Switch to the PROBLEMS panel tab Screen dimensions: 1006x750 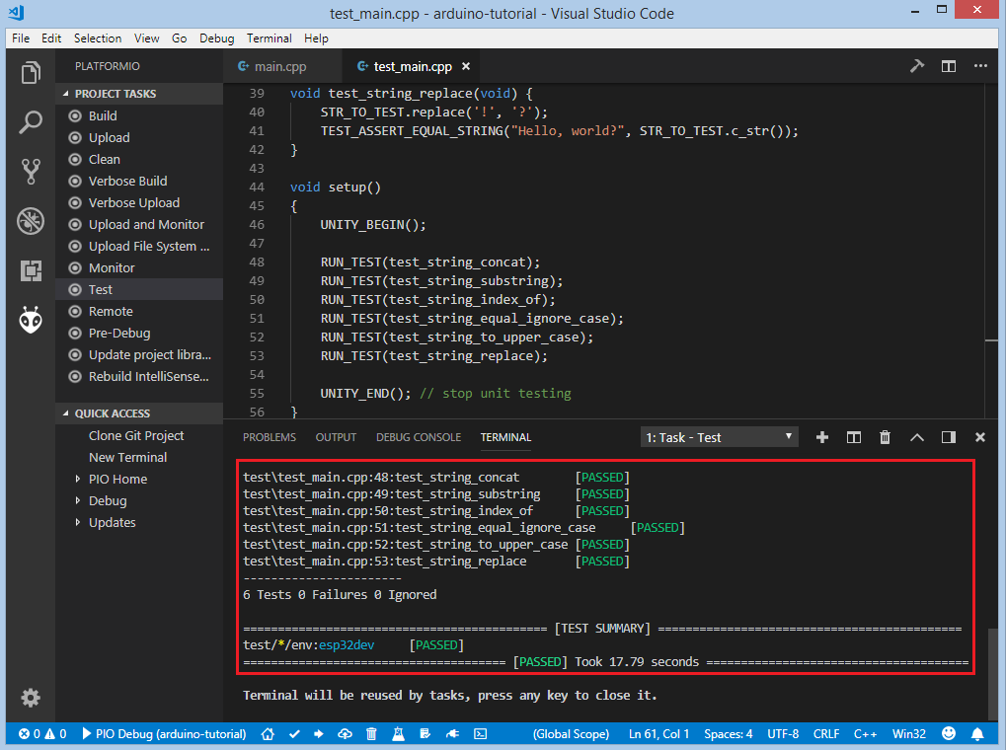(x=270, y=437)
